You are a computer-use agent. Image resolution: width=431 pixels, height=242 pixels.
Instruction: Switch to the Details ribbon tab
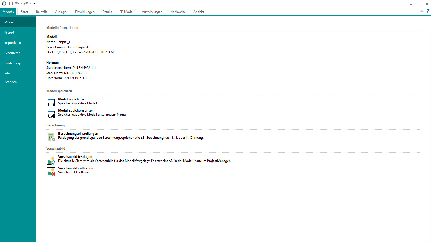pyautogui.click(x=107, y=12)
